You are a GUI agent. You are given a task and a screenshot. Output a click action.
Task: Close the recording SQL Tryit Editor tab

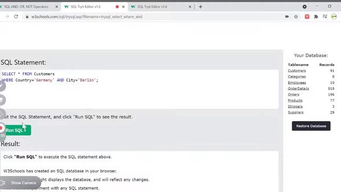123,7
